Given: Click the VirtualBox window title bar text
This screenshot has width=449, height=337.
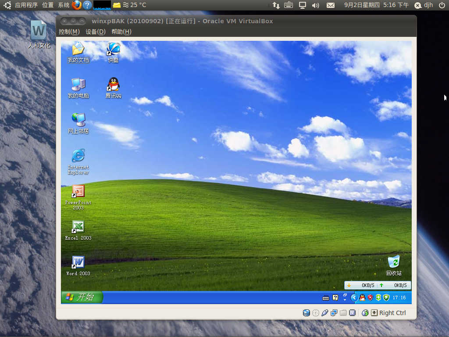Looking at the screenshot, I should tap(182, 21).
